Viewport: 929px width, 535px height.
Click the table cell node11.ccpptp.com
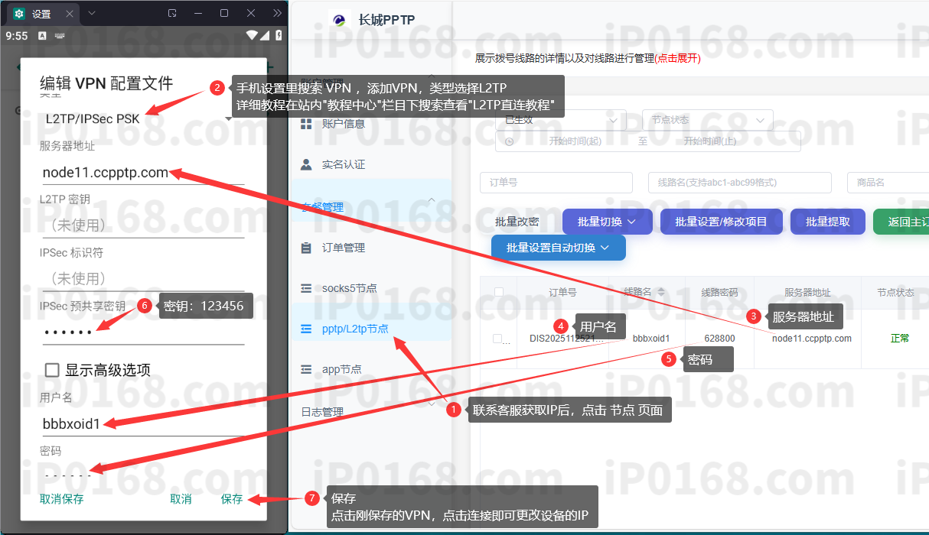pos(812,339)
